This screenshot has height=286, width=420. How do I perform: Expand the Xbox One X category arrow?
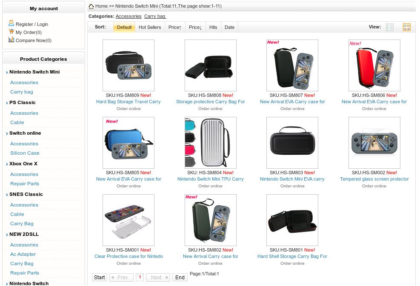tap(7, 164)
